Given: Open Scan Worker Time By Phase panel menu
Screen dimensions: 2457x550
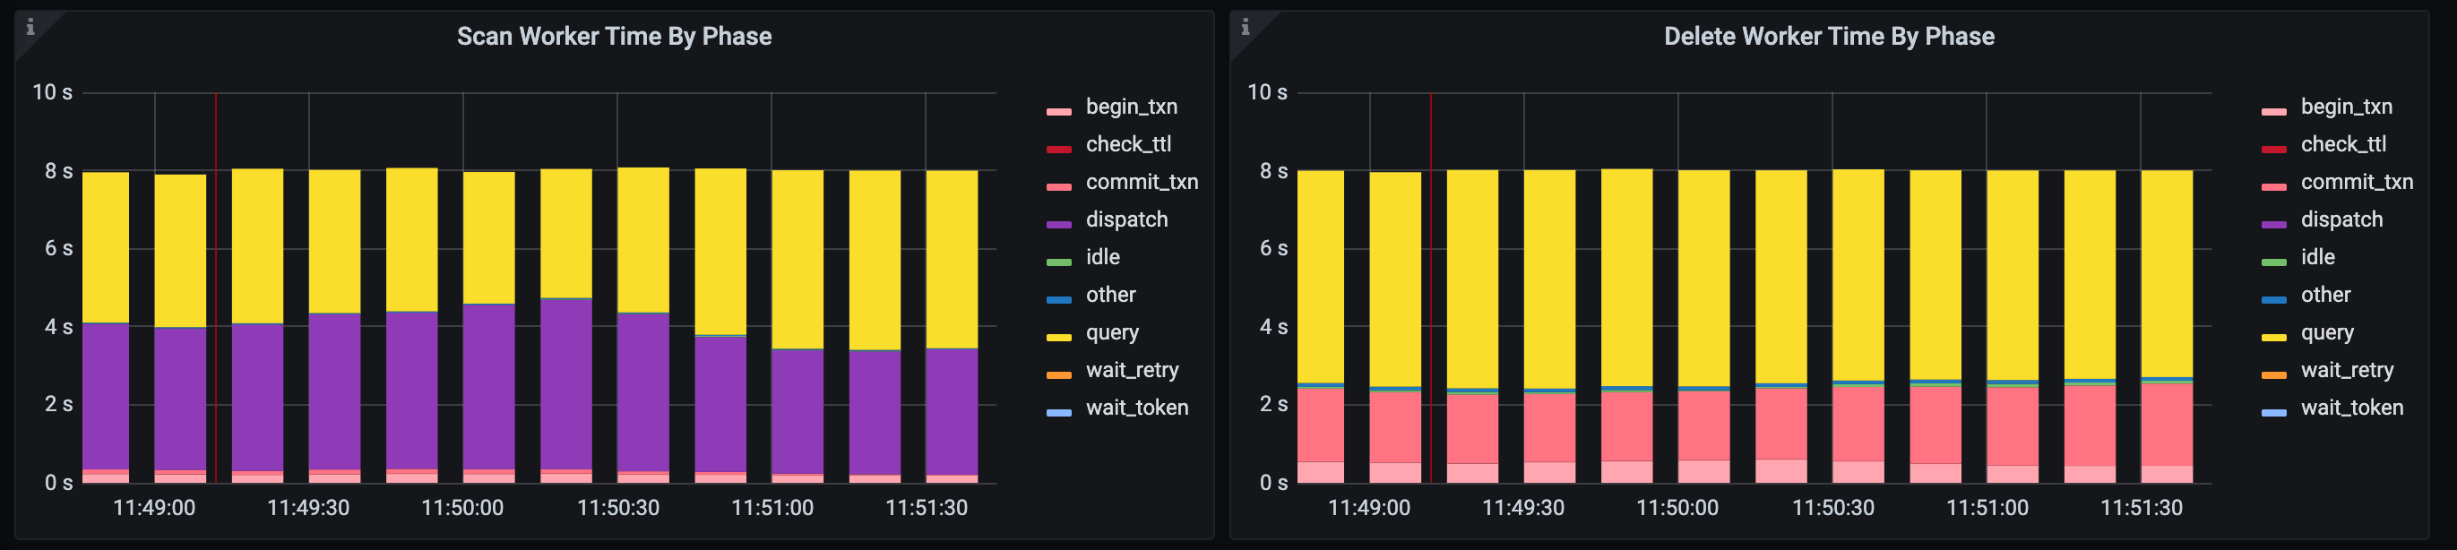Looking at the screenshot, I should [x=613, y=36].
